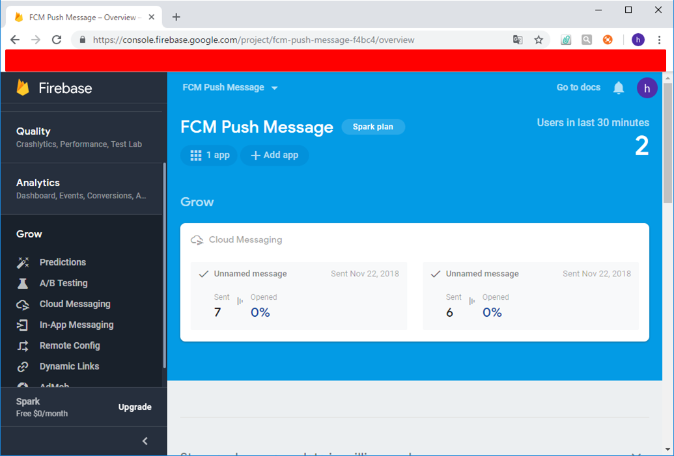Viewport: 674px width, 456px height.
Task: Click the chart icon beside Sent 7
Action: [x=240, y=301]
